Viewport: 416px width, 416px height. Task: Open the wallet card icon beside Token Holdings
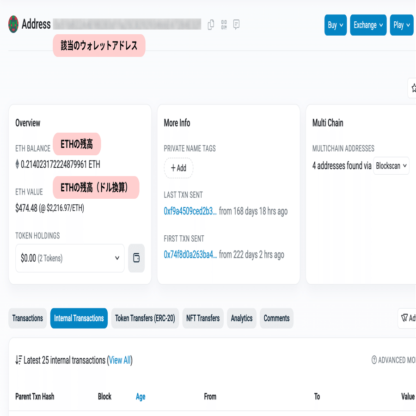pyautogui.click(x=136, y=258)
